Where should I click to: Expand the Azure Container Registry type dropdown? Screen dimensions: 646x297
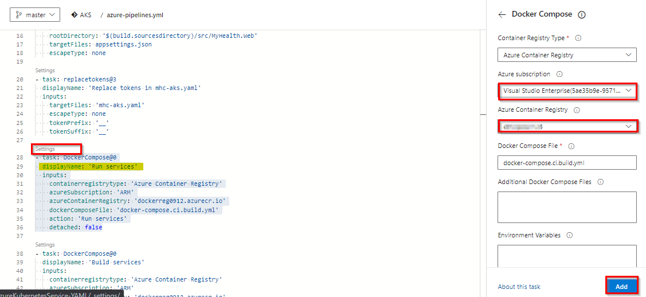pyautogui.click(x=567, y=55)
